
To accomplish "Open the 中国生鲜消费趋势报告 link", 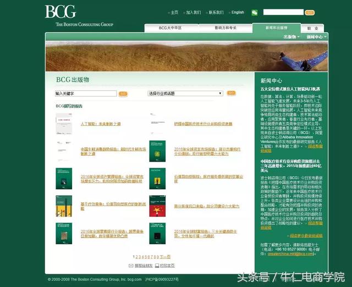I will pyautogui.click(x=113, y=151).
